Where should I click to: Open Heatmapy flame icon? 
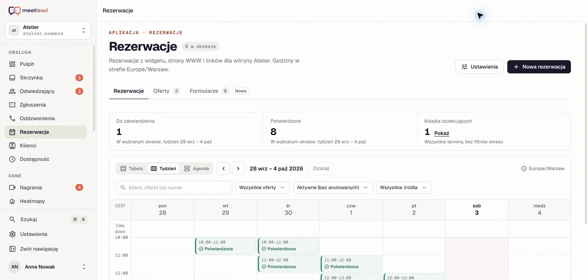click(x=12, y=201)
